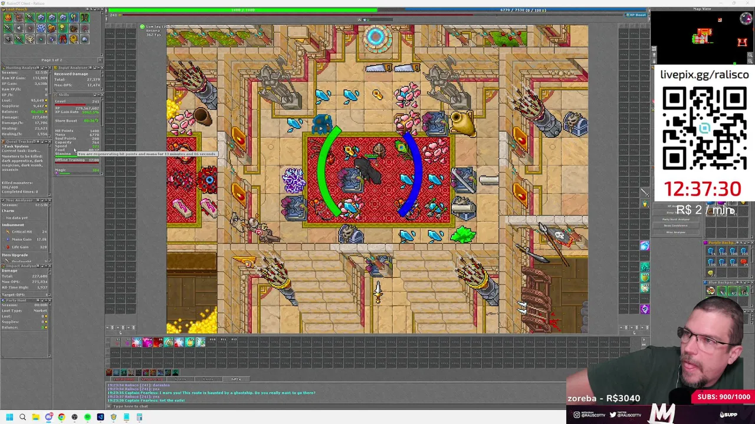The image size is (755, 424).
Task: Click the XP Boost button
Action: point(636,15)
